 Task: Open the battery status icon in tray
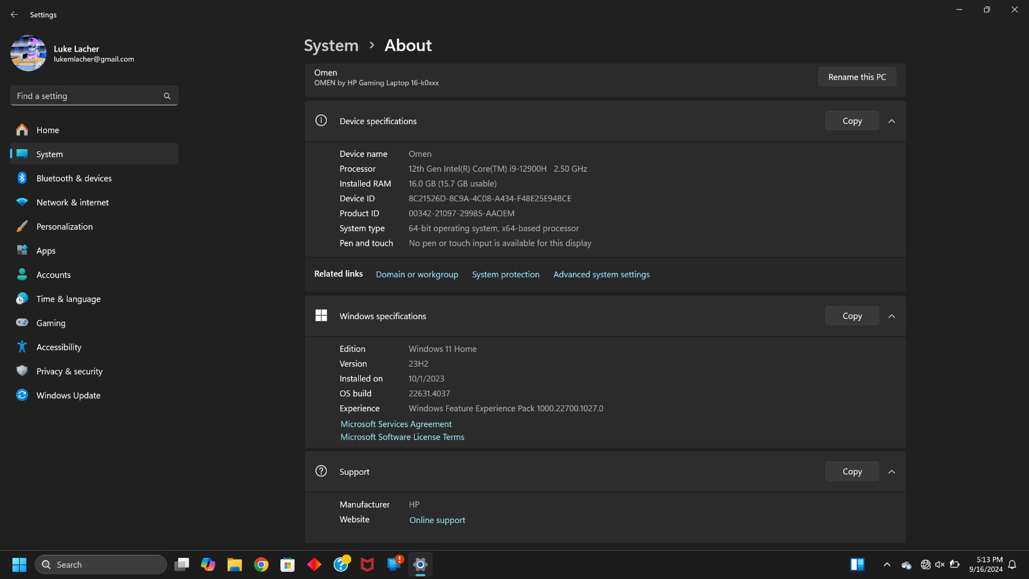coord(954,565)
